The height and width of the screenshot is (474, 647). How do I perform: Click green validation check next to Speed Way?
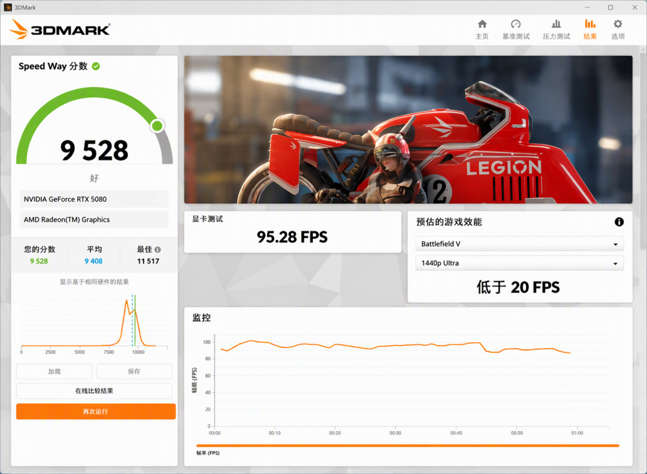pyautogui.click(x=96, y=66)
